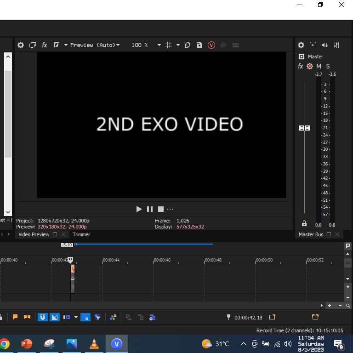Solo the Master bus
The width and height of the screenshot is (353, 353).
click(328, 66)
